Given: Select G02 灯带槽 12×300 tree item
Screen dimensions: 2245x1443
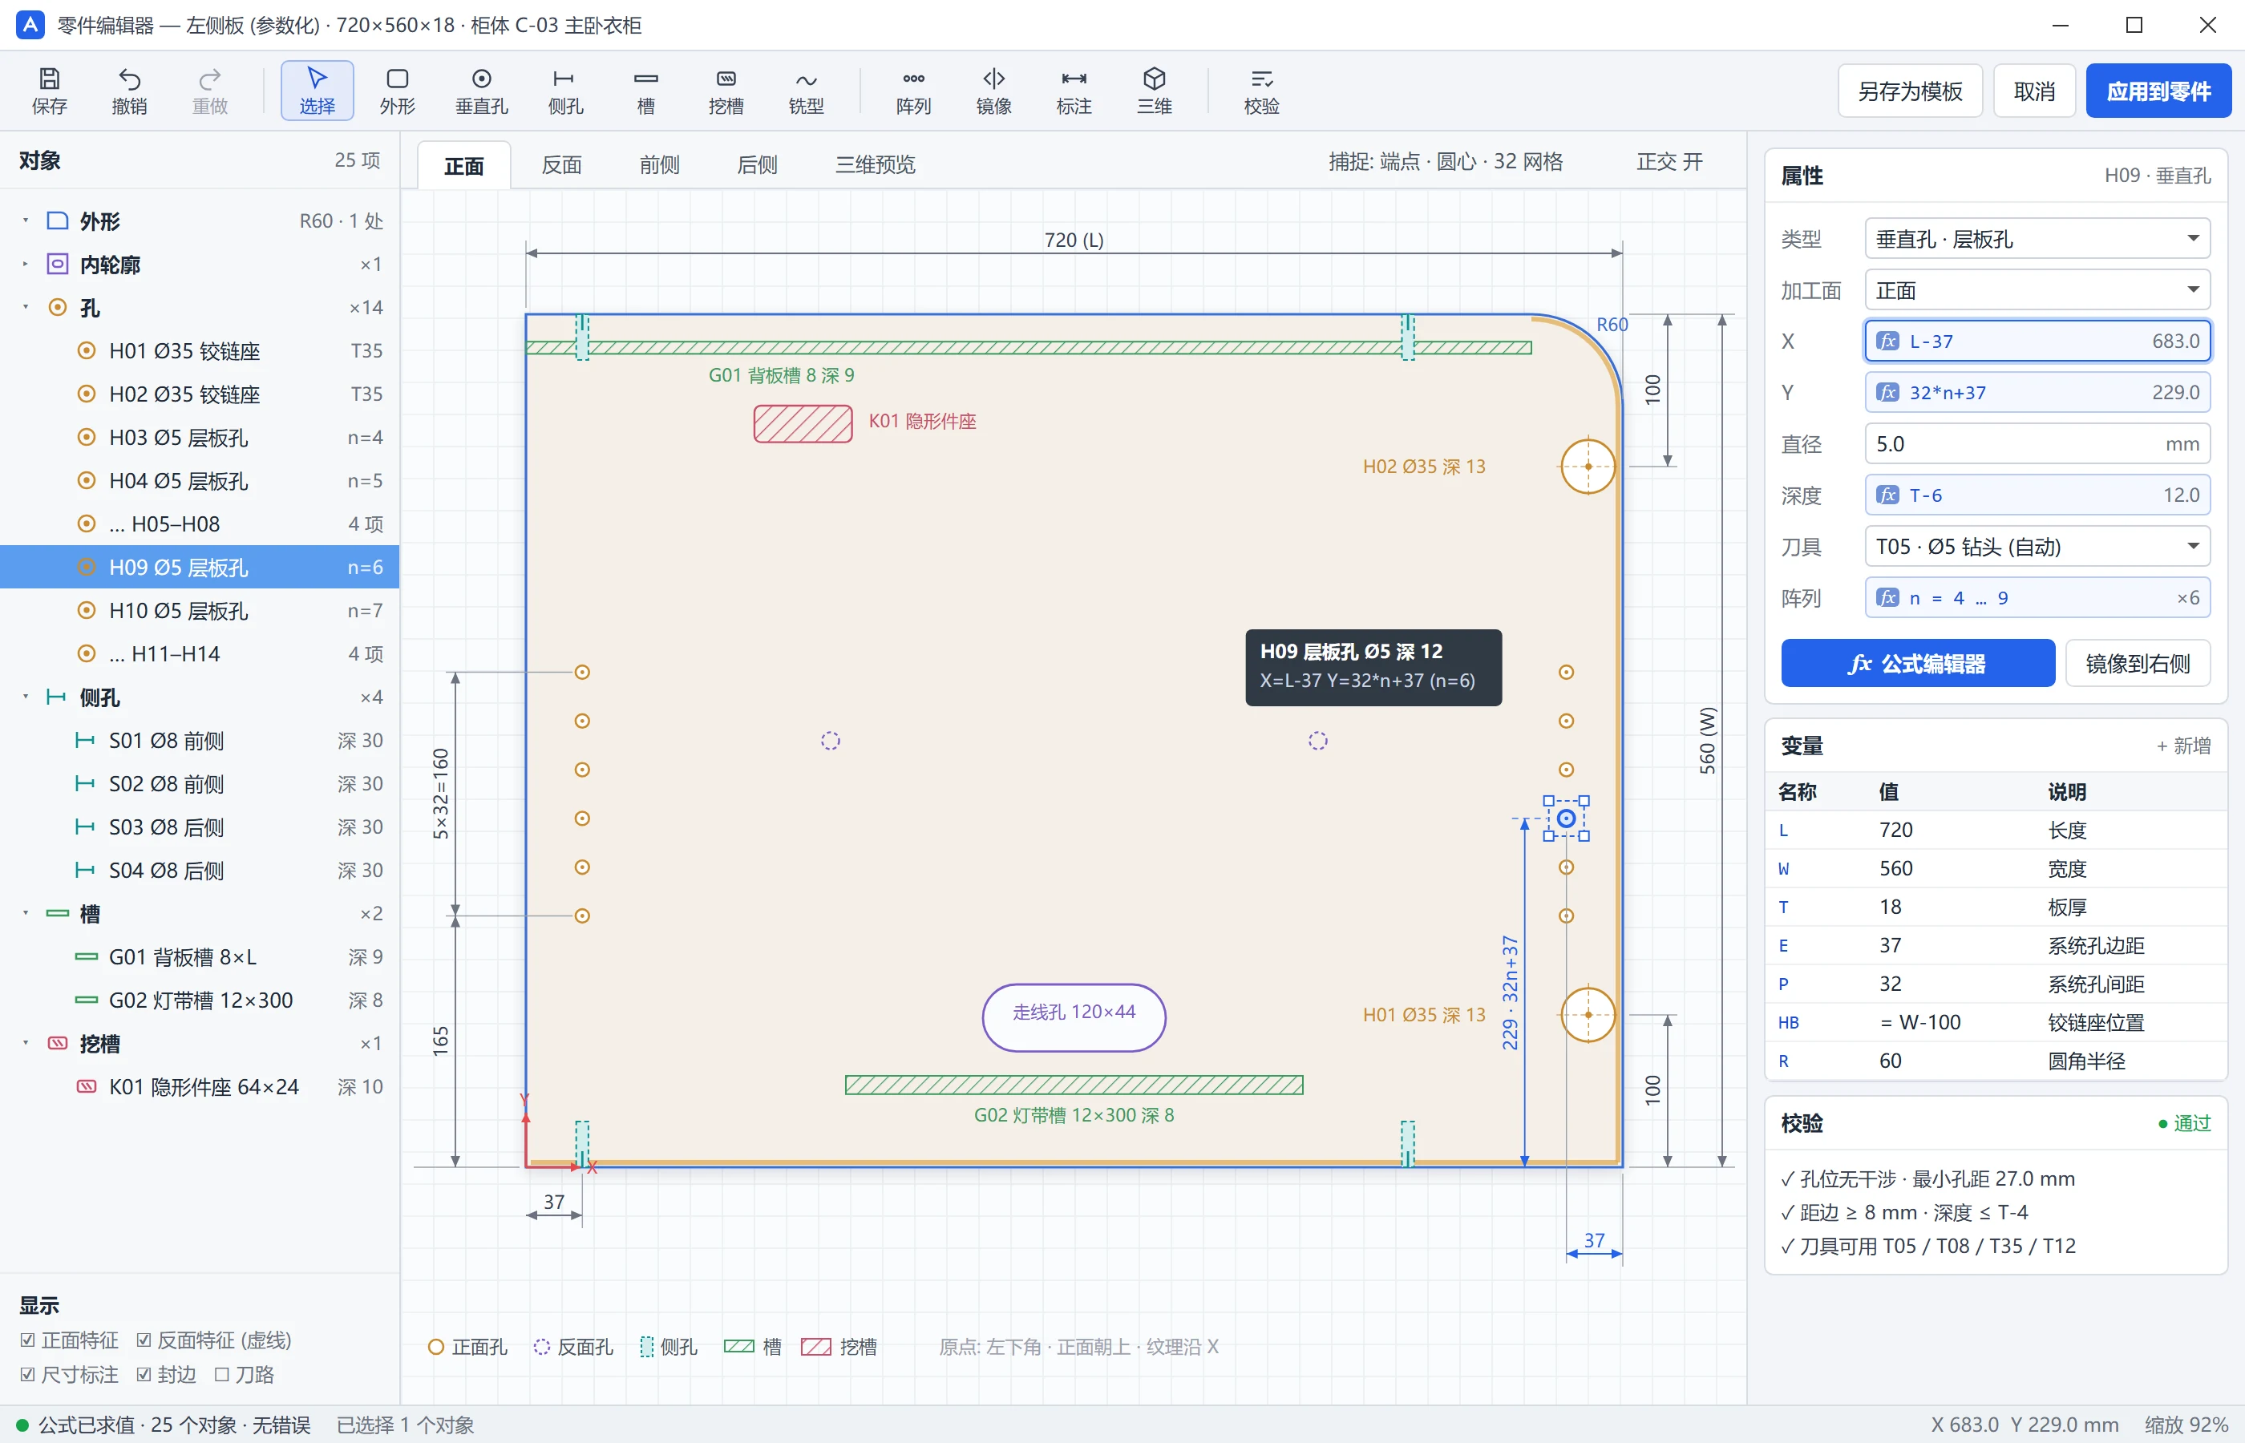Looking at the screenshot, I should coord(200,1000).
